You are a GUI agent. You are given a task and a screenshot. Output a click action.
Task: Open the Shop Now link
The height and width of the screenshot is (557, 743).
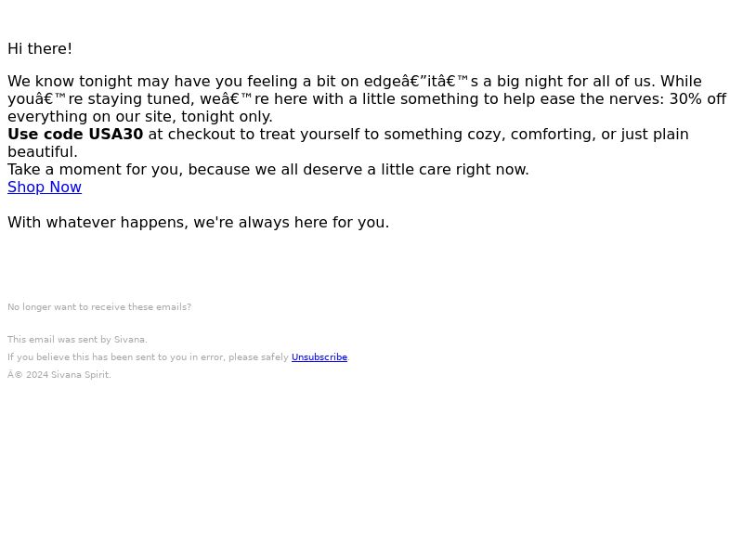click(45, 188)
